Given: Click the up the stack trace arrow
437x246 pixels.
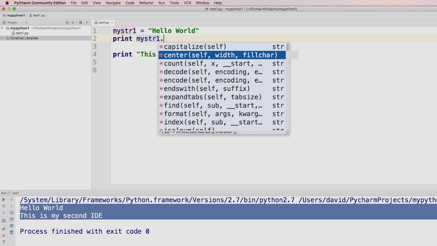Looking at the screenshot, I should coord(11,200).
